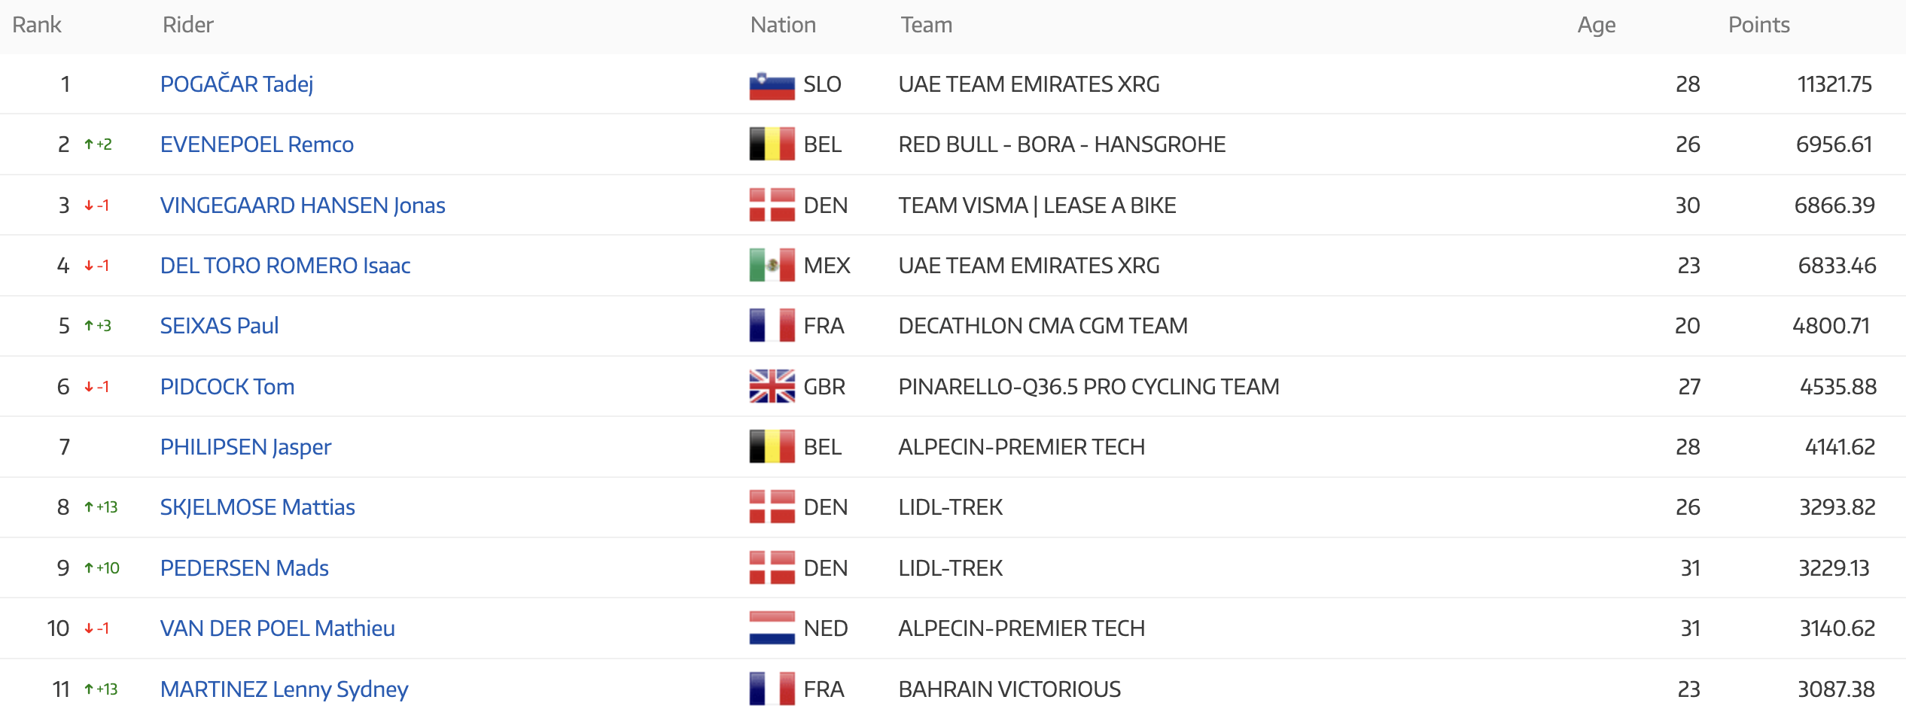Open DEL TORO ROMERO Isaac link
Screen dimensions: 1906x718
point(285,266)
